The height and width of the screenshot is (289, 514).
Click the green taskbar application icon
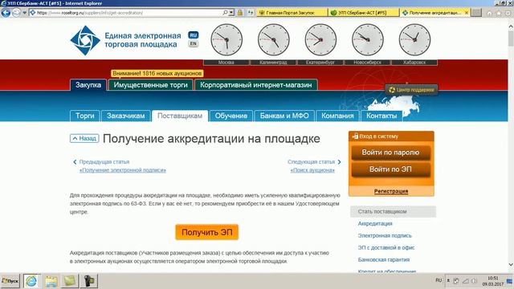[70, 281]
